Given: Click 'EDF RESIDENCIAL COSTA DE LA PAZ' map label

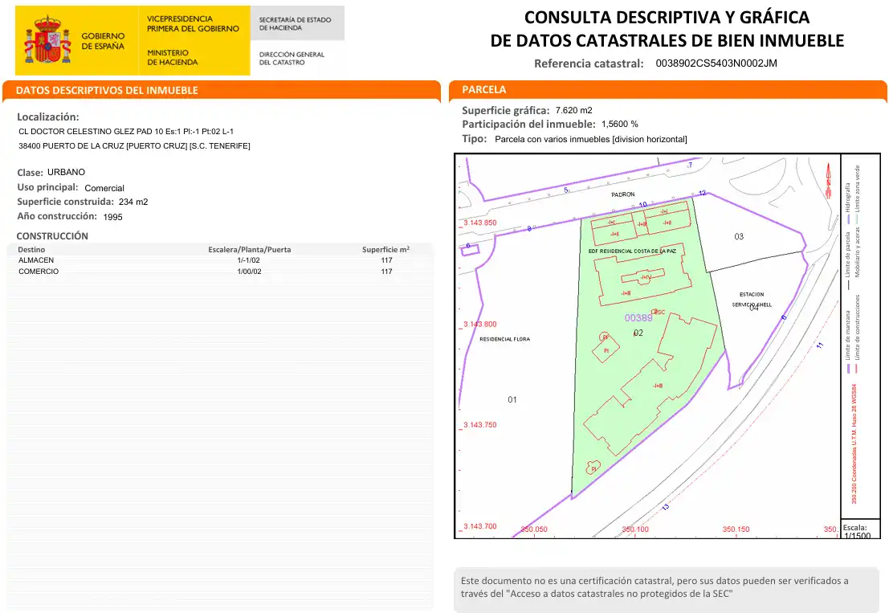Looking at the screenshot, I should (632, 251).
